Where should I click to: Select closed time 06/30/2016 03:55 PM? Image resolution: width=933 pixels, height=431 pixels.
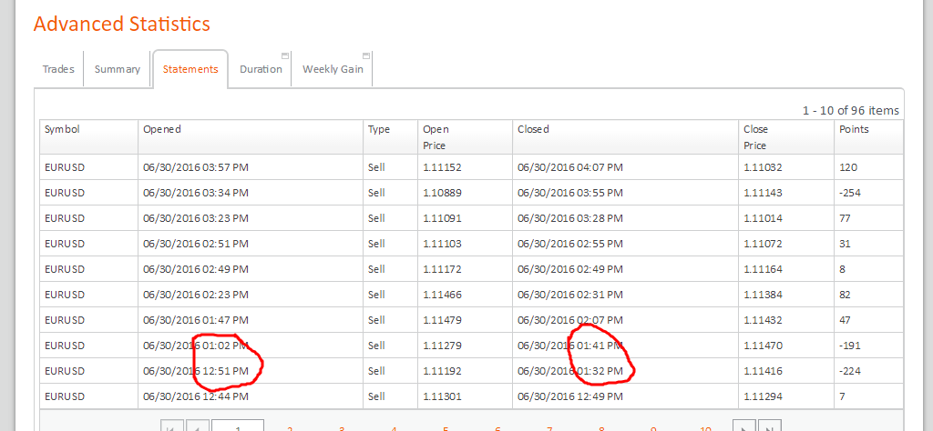[570, 193]
